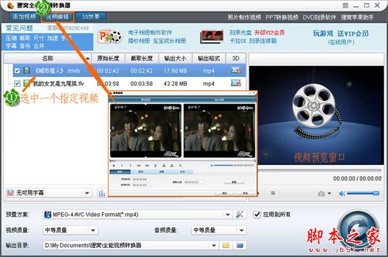Image resolution: width=388 pixels, height=257 pixels.
Task: Open the 卡拉OK link
Action: [238, 41]
